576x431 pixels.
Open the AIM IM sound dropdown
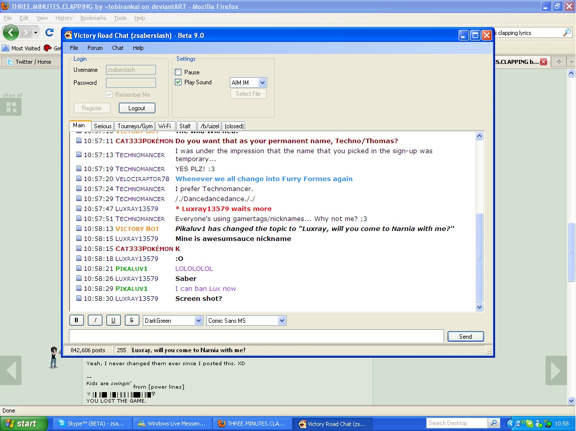262,83
